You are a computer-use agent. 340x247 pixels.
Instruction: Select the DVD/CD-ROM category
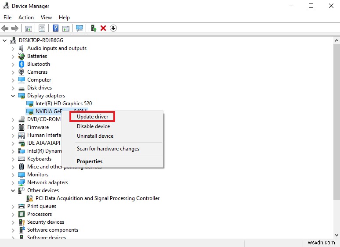[x=44, y=119]
